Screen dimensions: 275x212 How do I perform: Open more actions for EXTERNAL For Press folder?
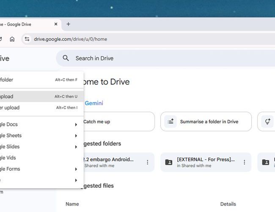244,162
